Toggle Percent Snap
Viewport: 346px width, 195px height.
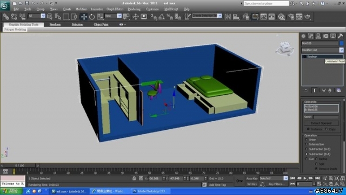170,17
